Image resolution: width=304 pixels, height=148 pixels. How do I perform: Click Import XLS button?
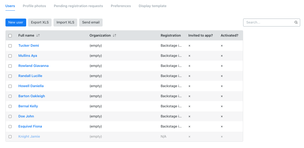[x=65, y=22]
